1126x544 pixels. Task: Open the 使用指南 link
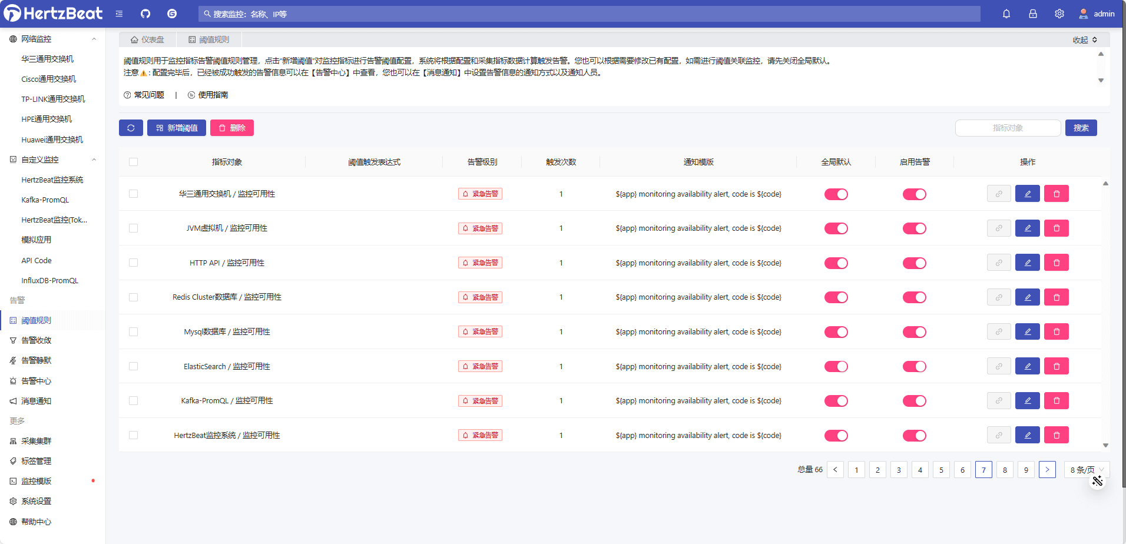coord(213,94)
